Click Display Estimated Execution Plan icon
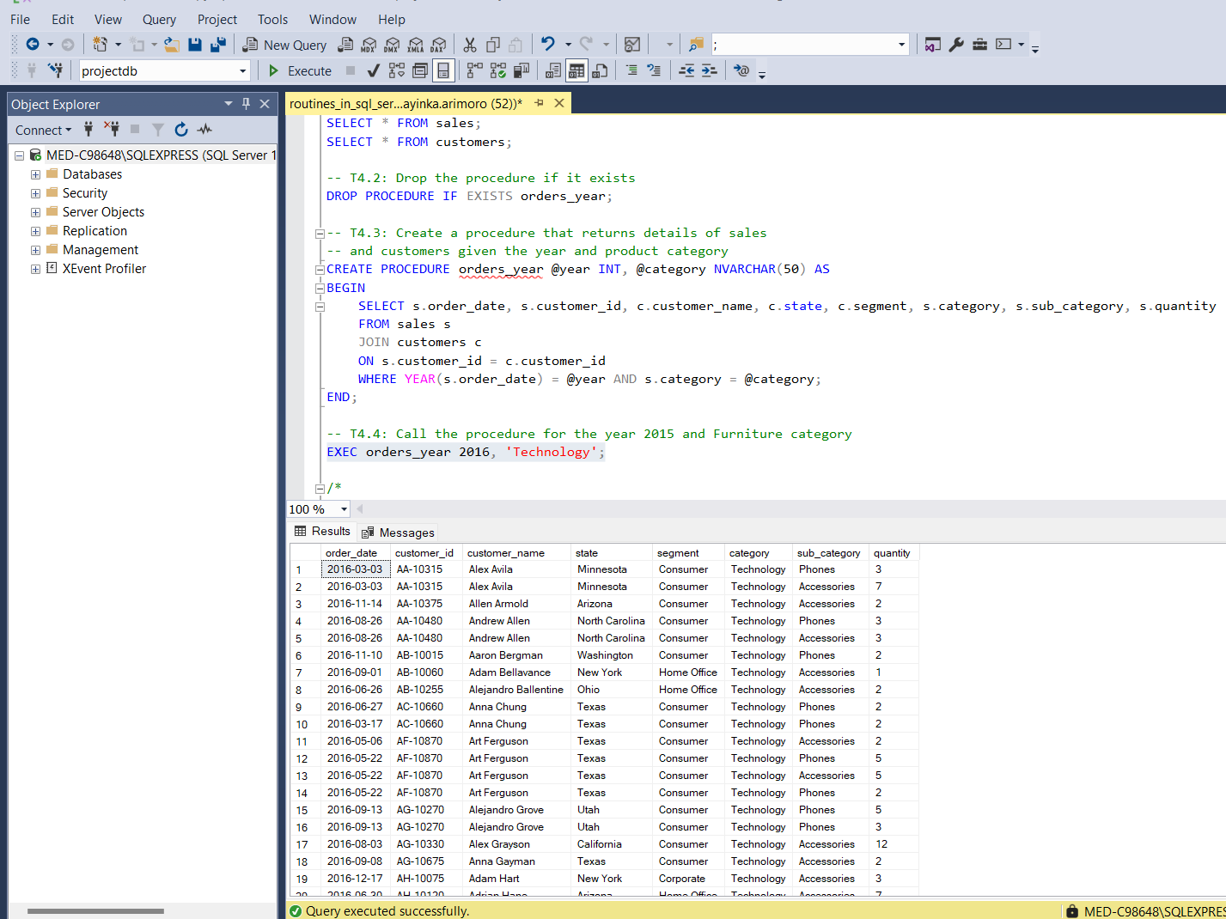The image size is (1226, 919). (x=396, y=70)
